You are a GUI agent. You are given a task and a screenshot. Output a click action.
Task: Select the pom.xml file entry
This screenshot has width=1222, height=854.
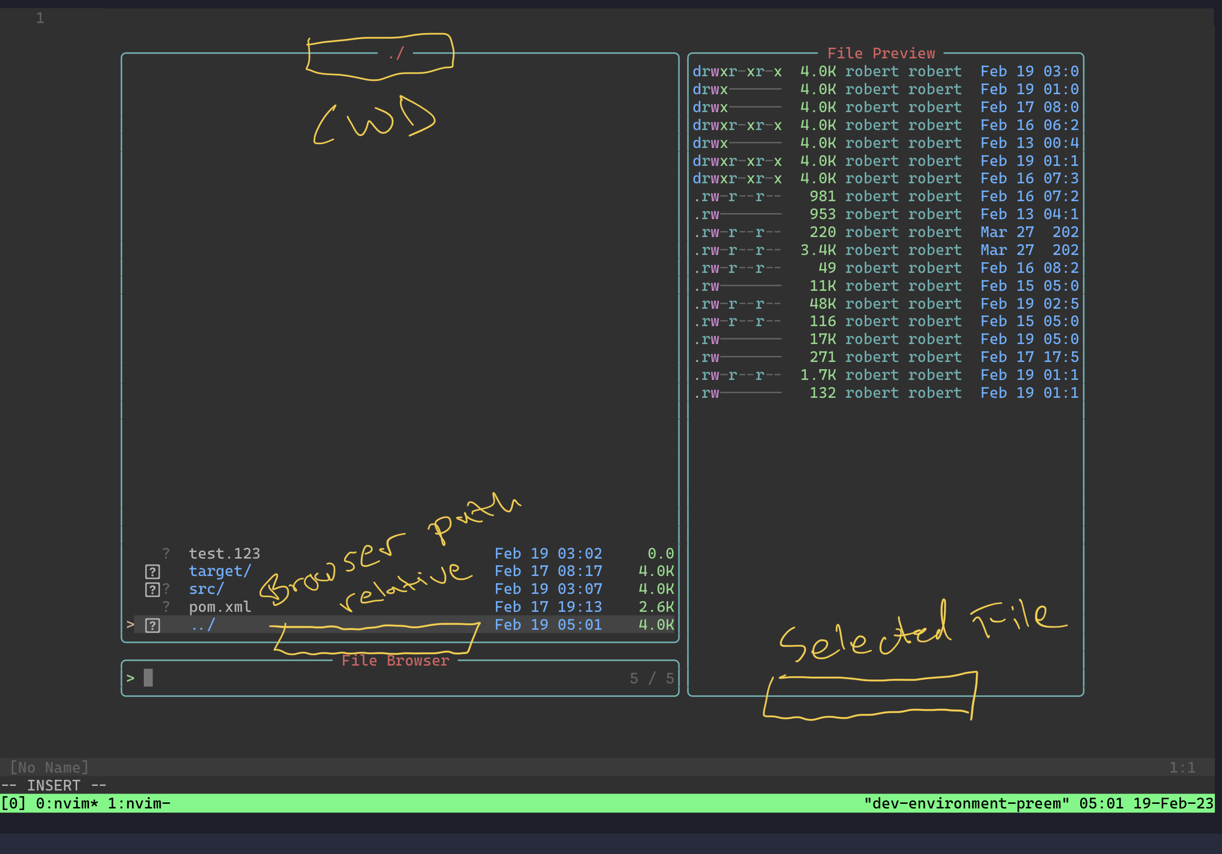[220, 606]
